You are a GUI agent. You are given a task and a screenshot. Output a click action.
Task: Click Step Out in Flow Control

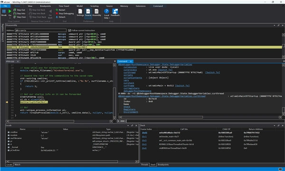pos(19,10)
